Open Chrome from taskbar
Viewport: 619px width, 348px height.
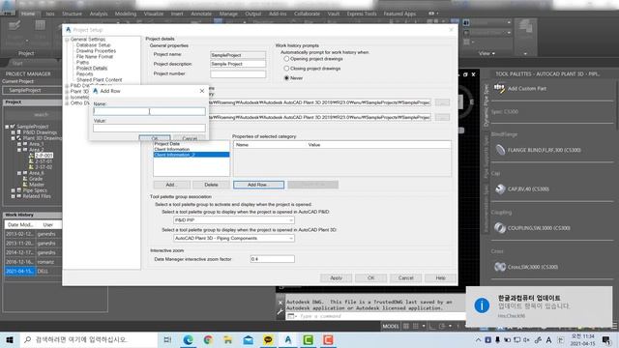coord(208,339)
